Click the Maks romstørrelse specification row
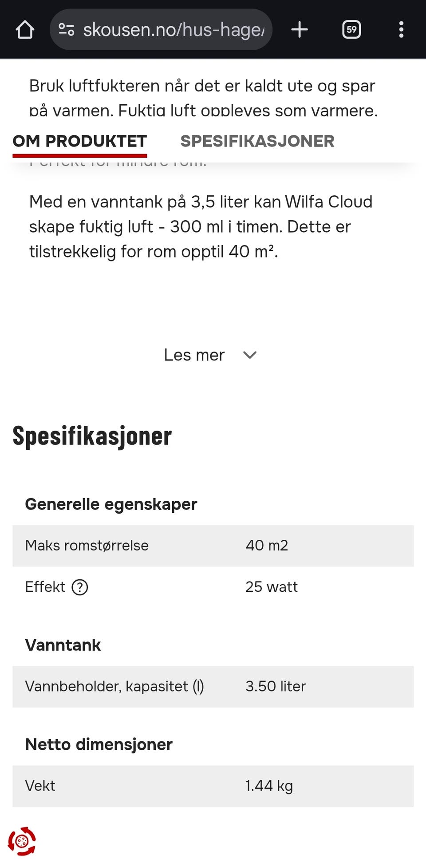The width and height of the screenshot is (426, 863). (213, 546)
